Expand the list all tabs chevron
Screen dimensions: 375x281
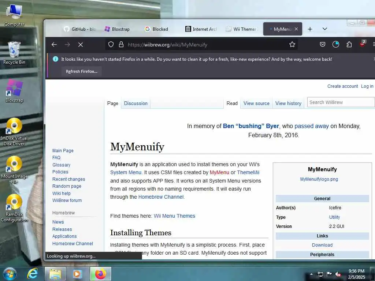[324, 29]
